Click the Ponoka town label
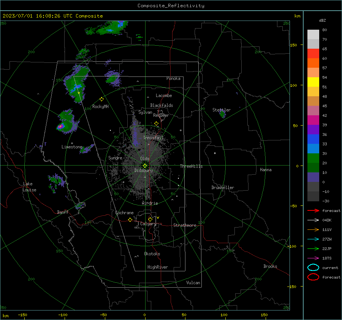This screenshot has height=320, width=342. tap(173, 78)
